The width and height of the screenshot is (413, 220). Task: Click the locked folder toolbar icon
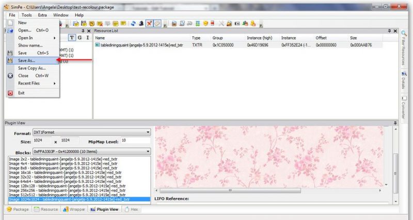tap(229, 24)
